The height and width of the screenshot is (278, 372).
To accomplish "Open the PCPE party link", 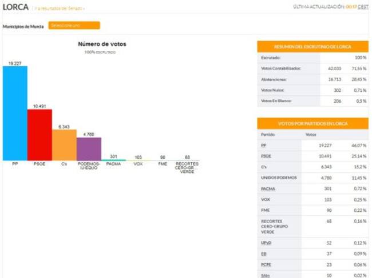I will coord(266,264).
